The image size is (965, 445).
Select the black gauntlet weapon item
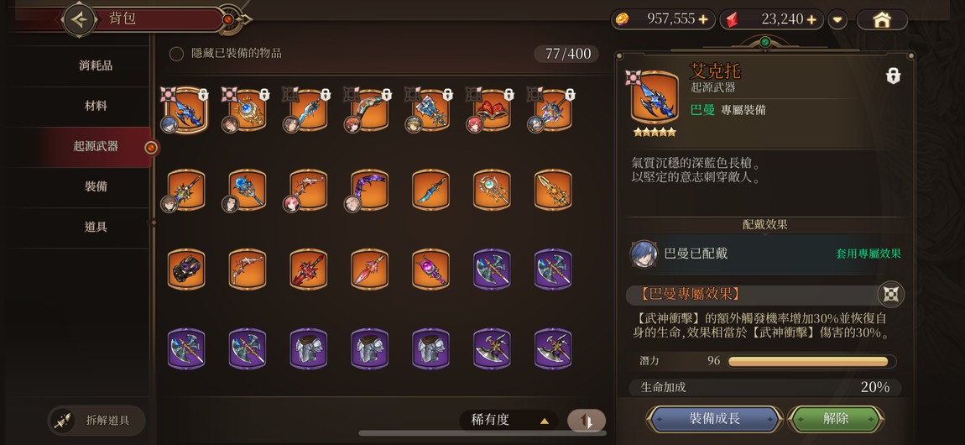186,270
